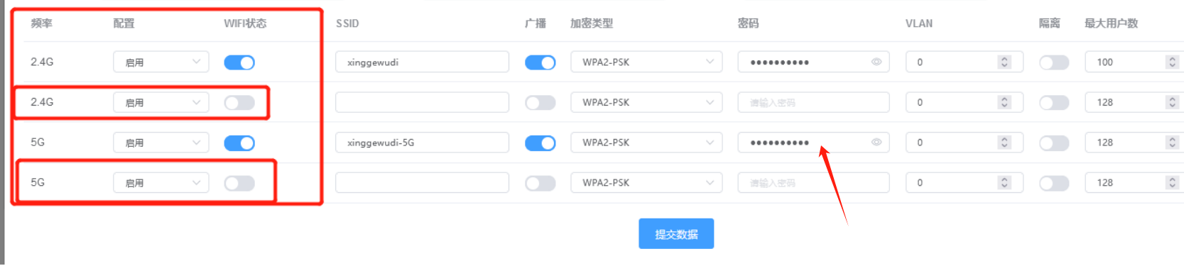The height and width of the screenshot is (266, 1184).
Task: Click max users stepper in xinggewudi-5G row
Action: [1172, 142]
